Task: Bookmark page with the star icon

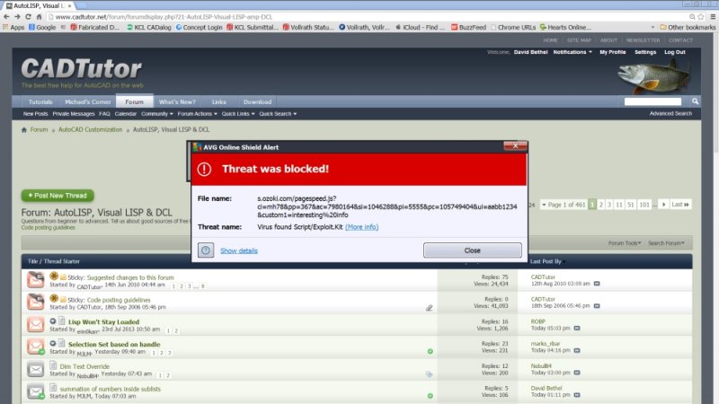Action: tap(701, 16)
